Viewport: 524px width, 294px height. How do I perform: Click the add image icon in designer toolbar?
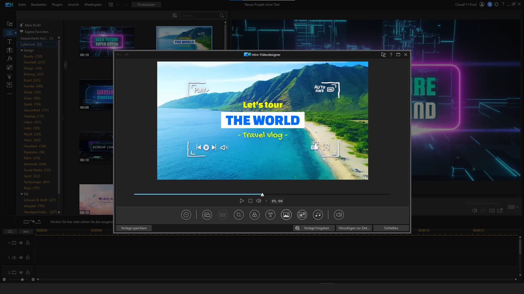coord(286,215)
